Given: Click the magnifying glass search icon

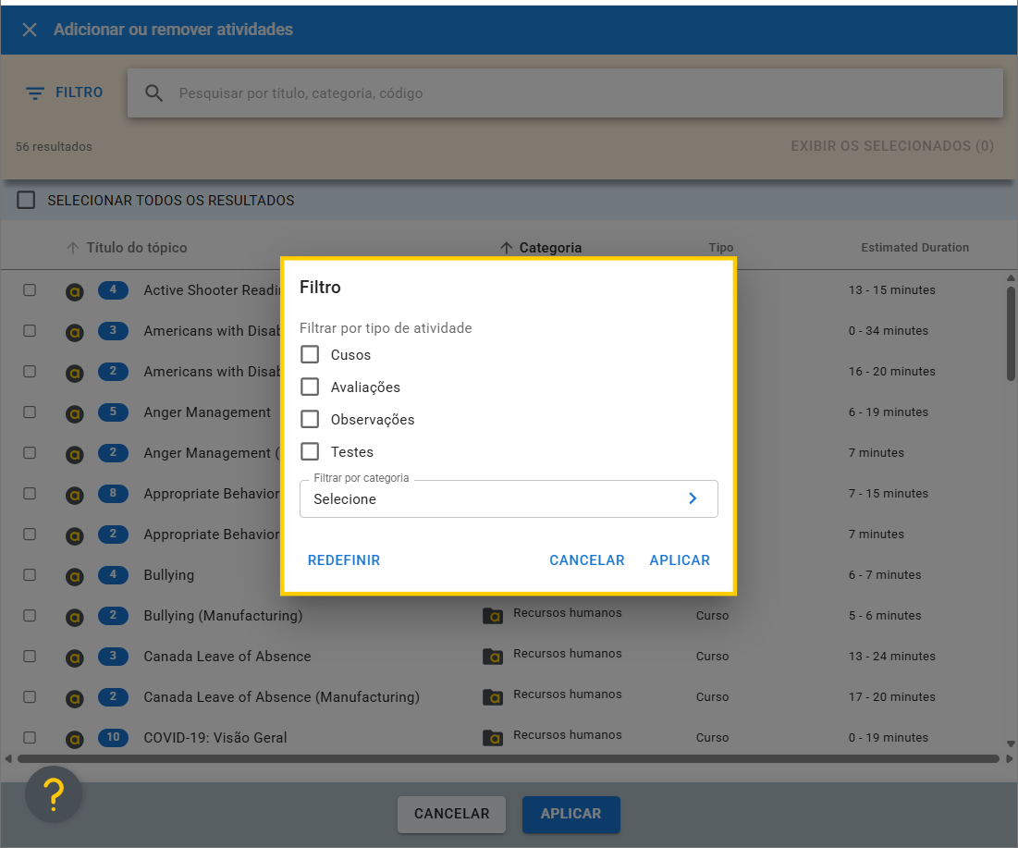Looking at the screenshot, I should pos(154,93).
